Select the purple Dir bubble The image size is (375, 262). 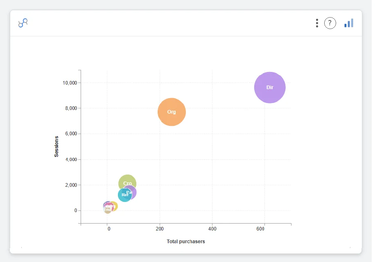(270, 87)
